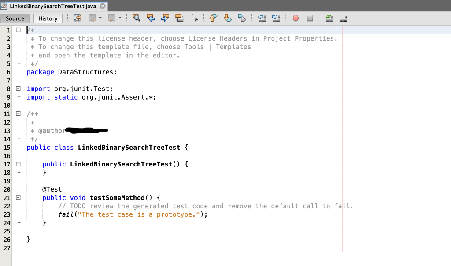Click the fail call on line 23
This screenshot has width=451, height=266.
point(66,214)
